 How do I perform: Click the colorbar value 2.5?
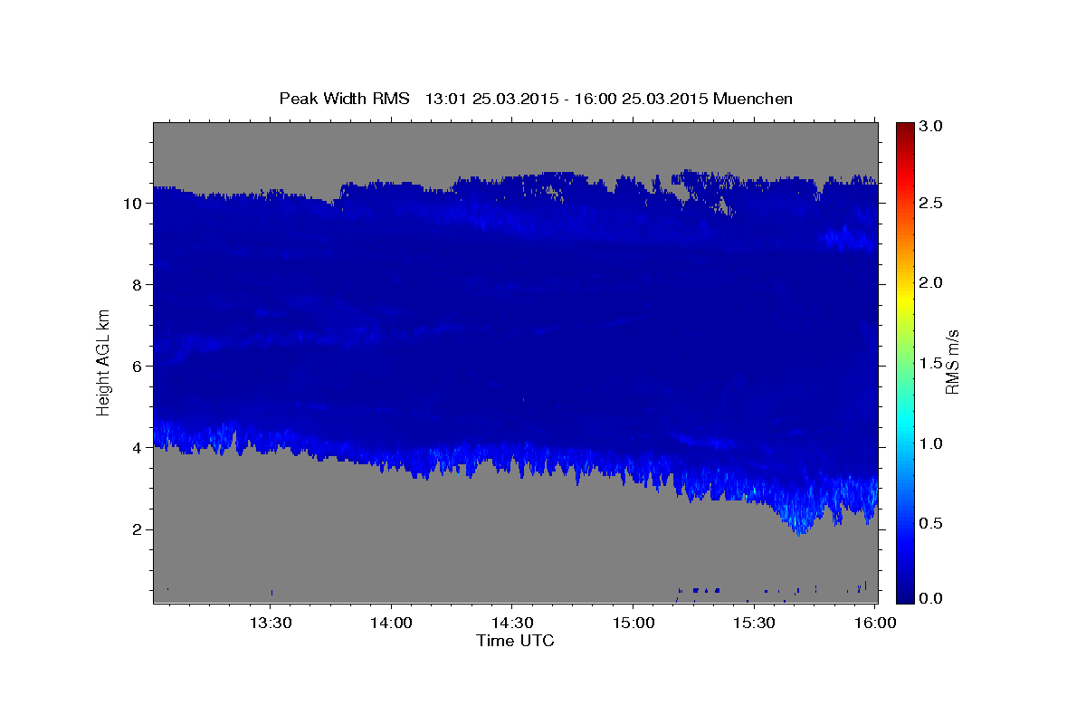(931, 203)
